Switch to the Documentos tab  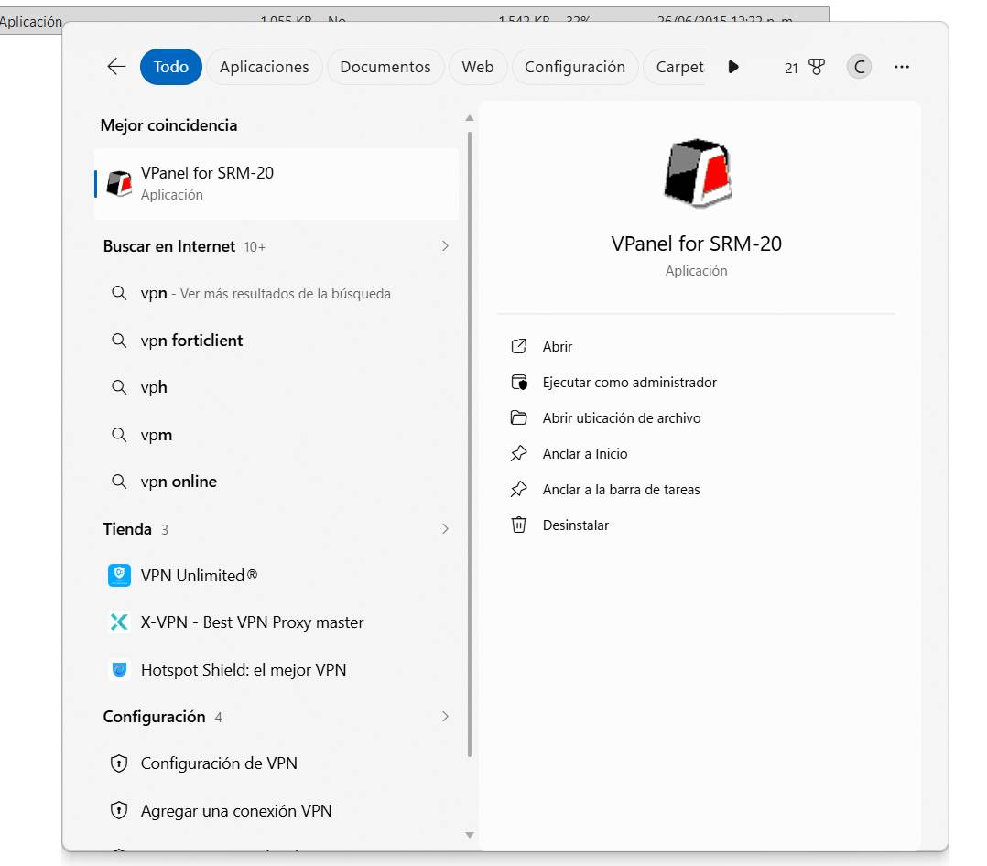coord(385,67)
